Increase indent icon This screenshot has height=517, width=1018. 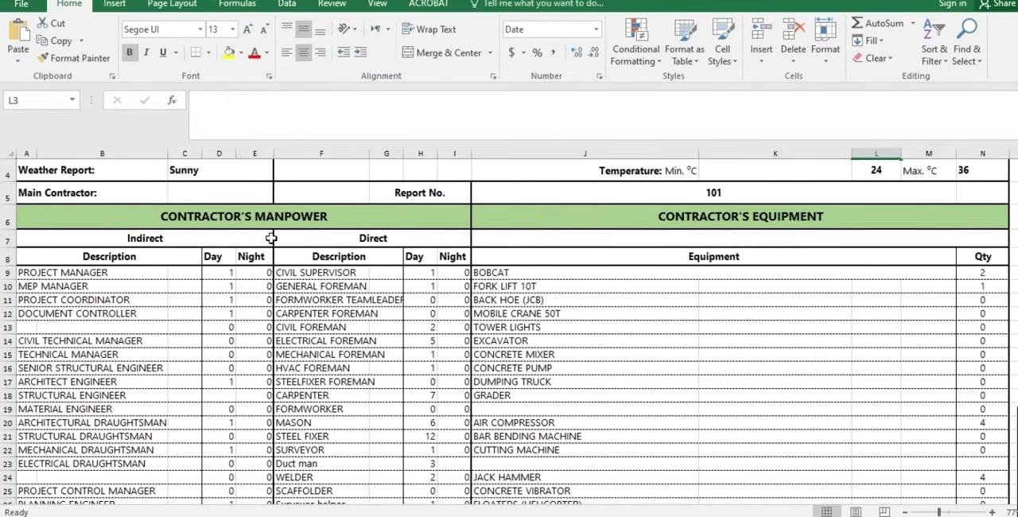pyautogui.click(x=360, y=52)
